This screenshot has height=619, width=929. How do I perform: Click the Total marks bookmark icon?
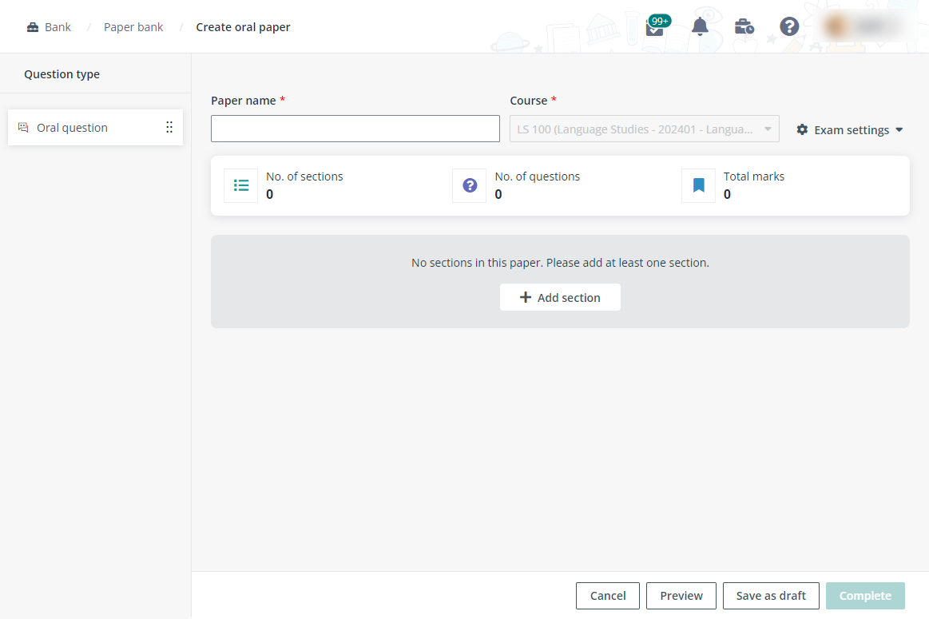click(698, 185)
